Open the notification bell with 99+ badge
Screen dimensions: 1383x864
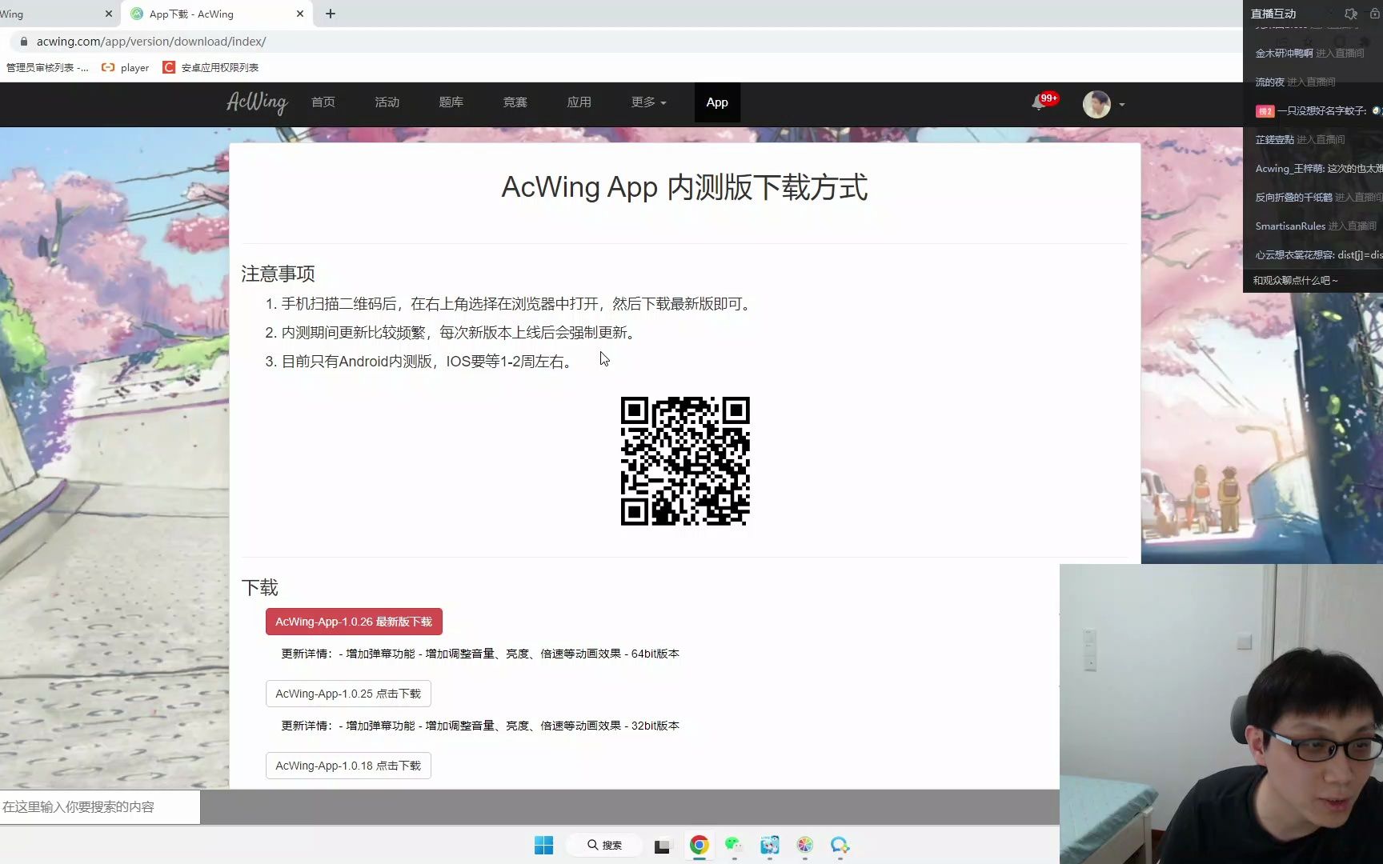(1039, 102)
